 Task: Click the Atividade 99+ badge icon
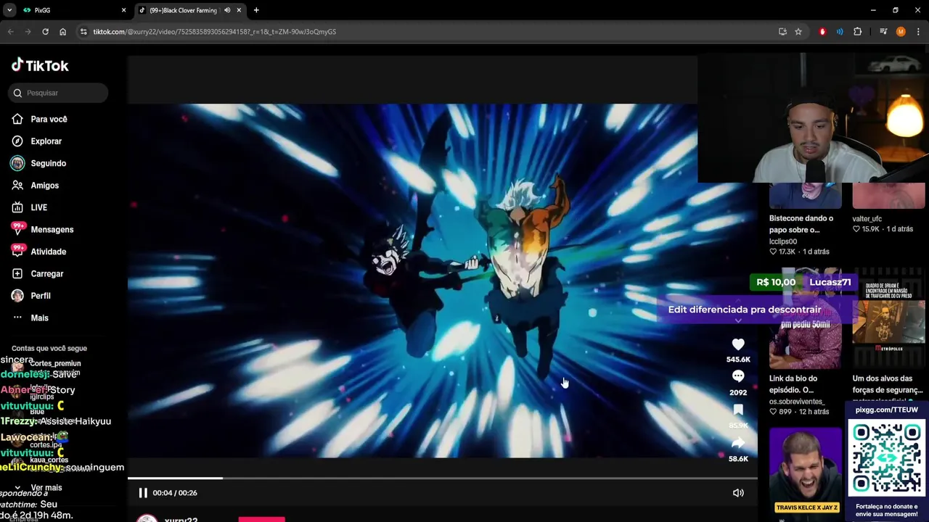17,251
